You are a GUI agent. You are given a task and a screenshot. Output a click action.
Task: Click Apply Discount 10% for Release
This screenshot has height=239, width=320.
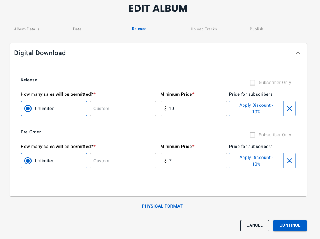256,109
